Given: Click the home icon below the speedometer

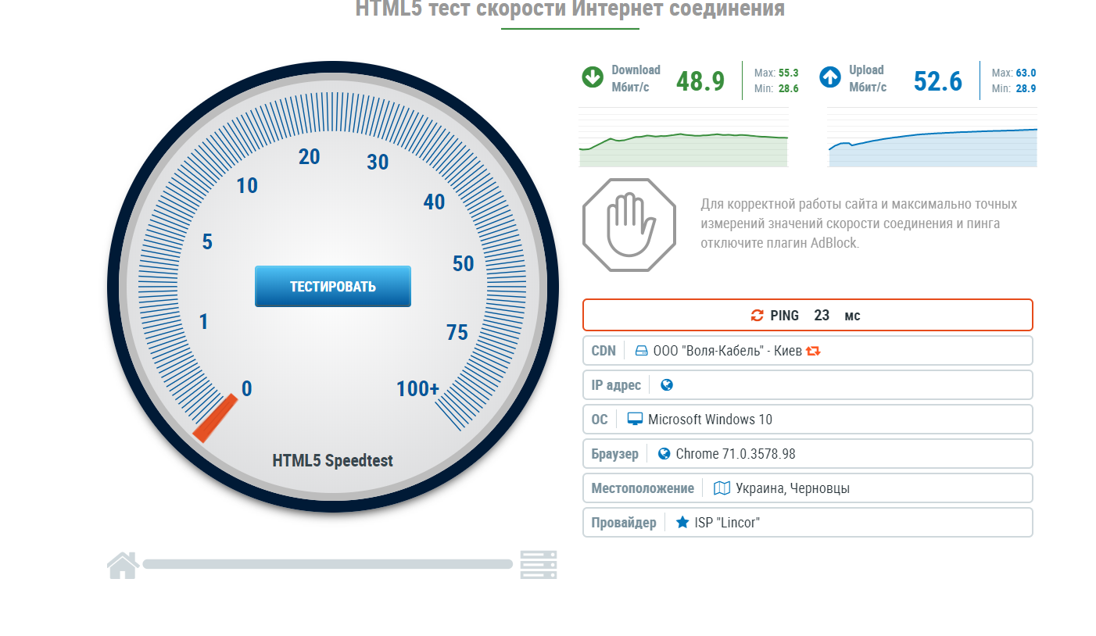Looking at the screenshot, I should click(123, 565).
